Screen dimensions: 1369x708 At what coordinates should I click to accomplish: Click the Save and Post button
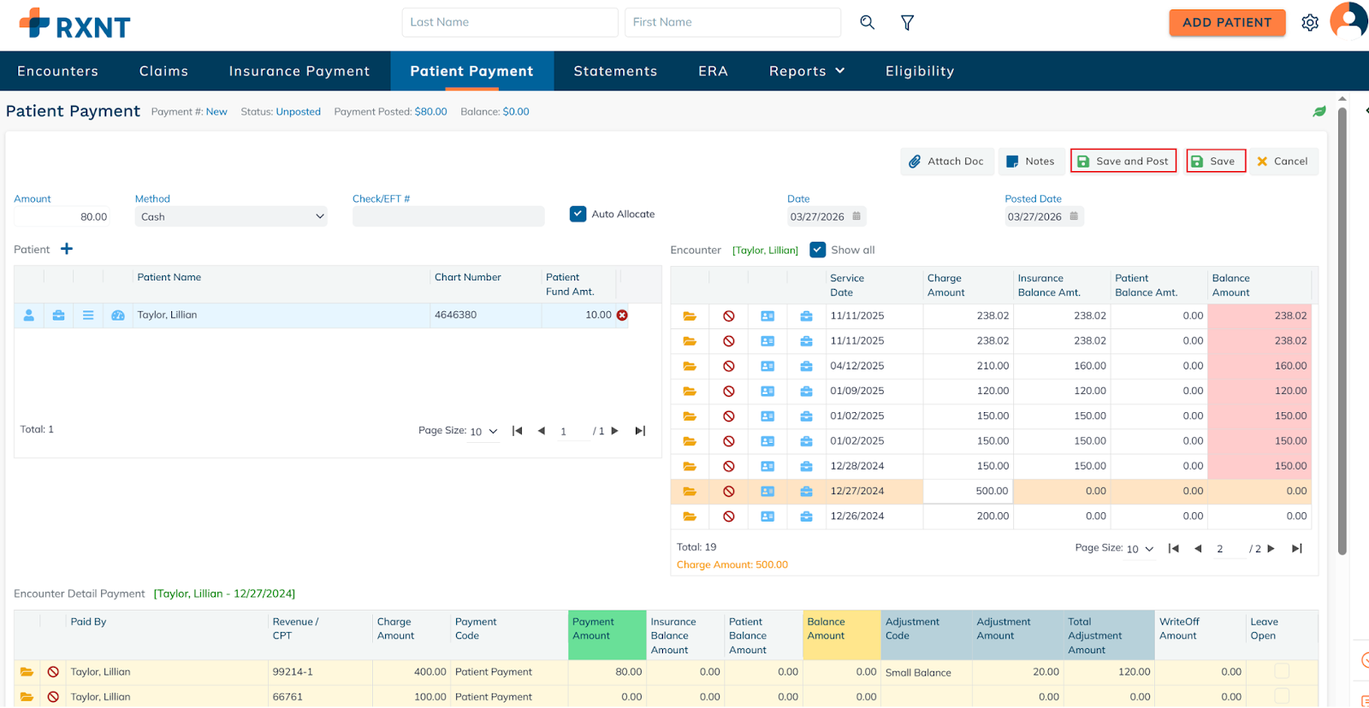click(x=1123, y=161)
